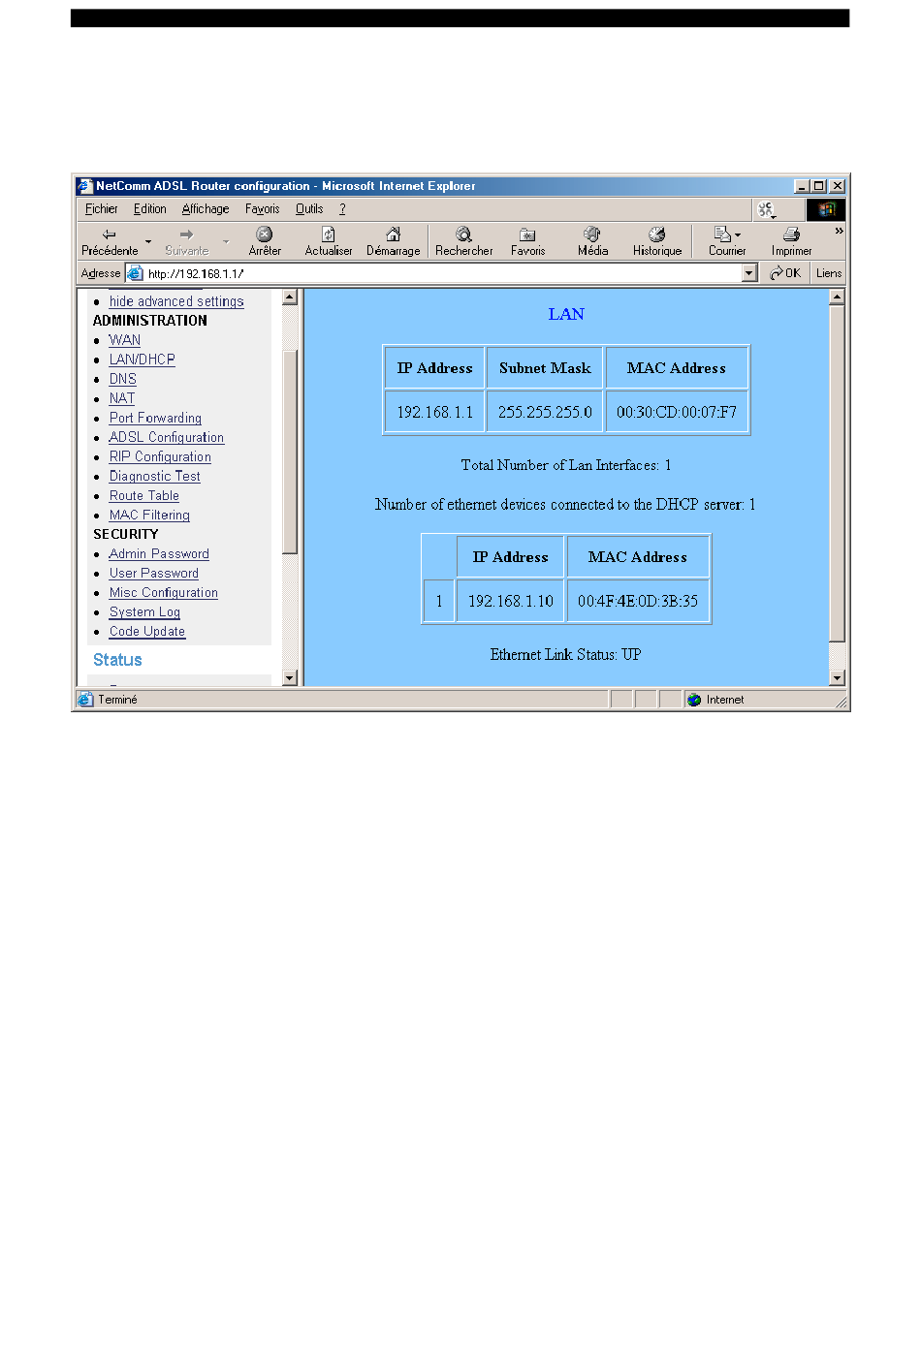Run the Diagnostic Test link
The height and width of the screenshot is (1345, 921).
tap(155, 476)
